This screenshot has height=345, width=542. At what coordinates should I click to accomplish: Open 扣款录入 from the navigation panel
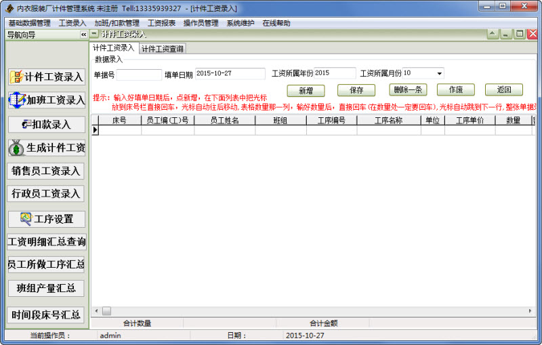pos(47,124)
